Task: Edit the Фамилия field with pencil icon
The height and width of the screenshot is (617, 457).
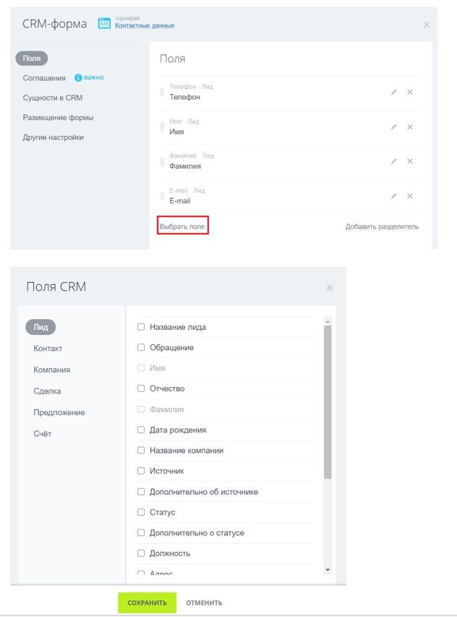Action: 393,161
